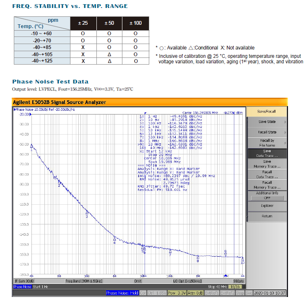Image resolution: width=306 pixels, height=302 pixels.
Task: Click the 16/16 averaging counter
Action: 235,287
